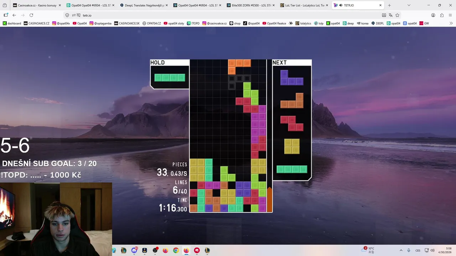456x256 pixels.
Task: Click the LINES 6/40 counter
Action: click(x=180, y=187)
